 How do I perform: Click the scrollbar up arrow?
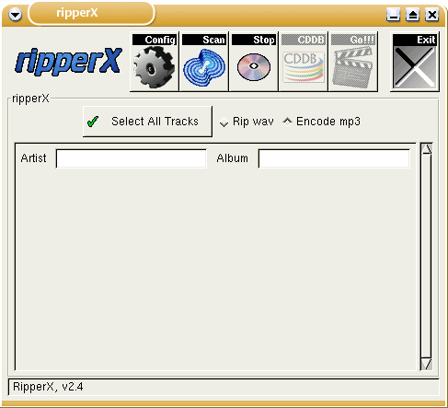point(427,149)
